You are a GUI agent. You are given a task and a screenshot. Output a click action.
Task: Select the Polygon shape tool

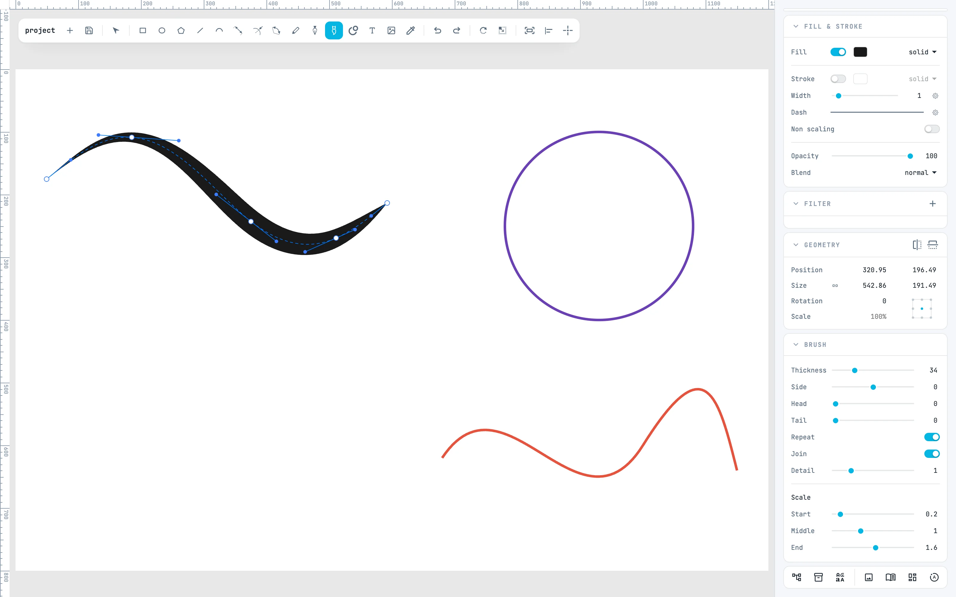coord(181,30)
